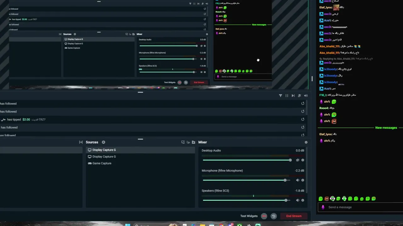This screenshot has height=226, width=403.
Task: Skip the current alert in events toolbar
Action: [x=293, y=95]
